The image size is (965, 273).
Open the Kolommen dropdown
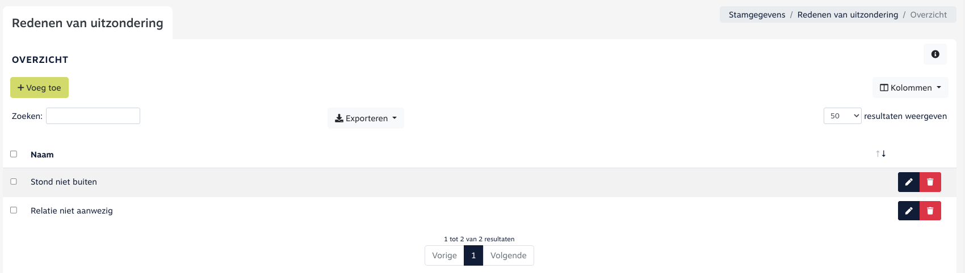click(x=910, y=88)
